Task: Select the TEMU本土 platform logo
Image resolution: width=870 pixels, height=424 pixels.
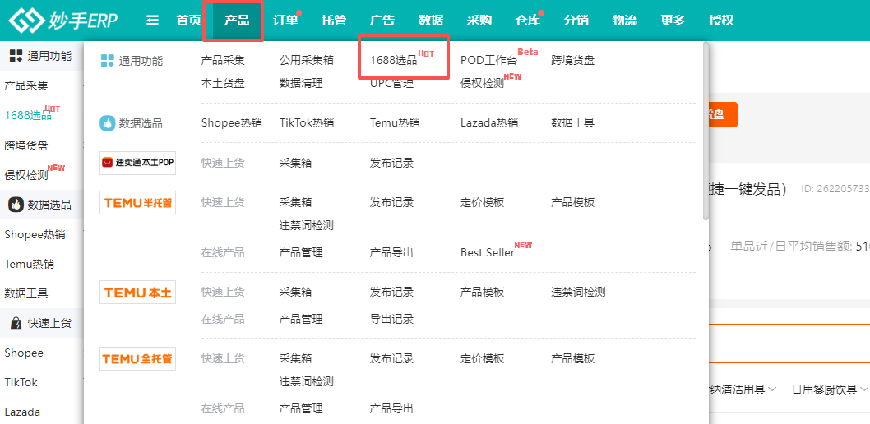Action: pyautogui.click(x=137, y=292)
